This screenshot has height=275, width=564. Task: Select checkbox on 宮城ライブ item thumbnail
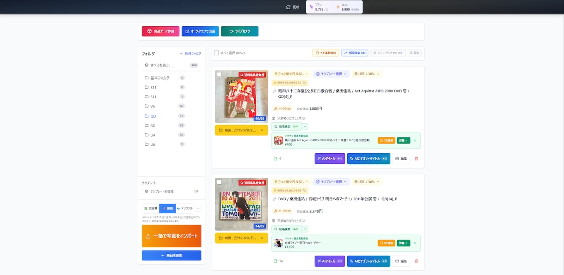click(x=219, y=182)
